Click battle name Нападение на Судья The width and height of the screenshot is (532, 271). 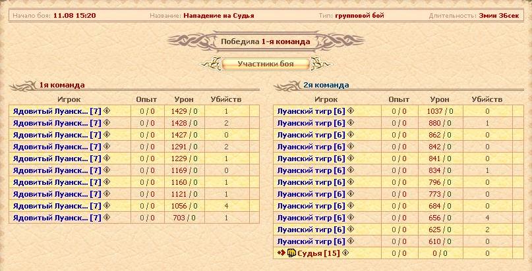point(219,16)
